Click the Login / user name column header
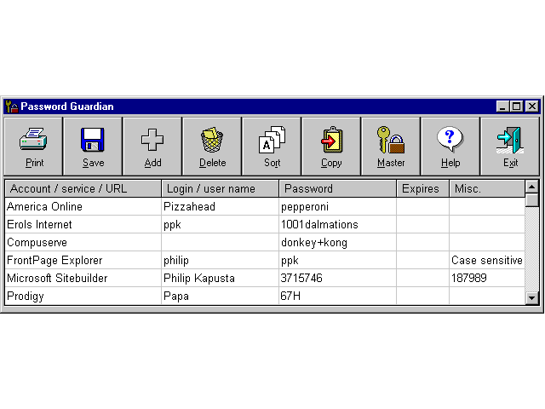Viewport: 545px width, 409px height. (220, 188)
